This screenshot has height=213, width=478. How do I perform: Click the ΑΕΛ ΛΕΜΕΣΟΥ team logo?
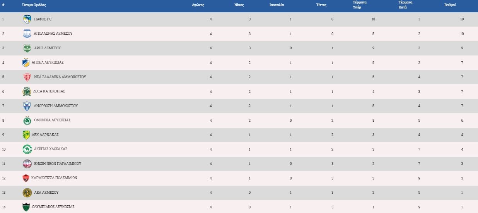coord(27,193)
